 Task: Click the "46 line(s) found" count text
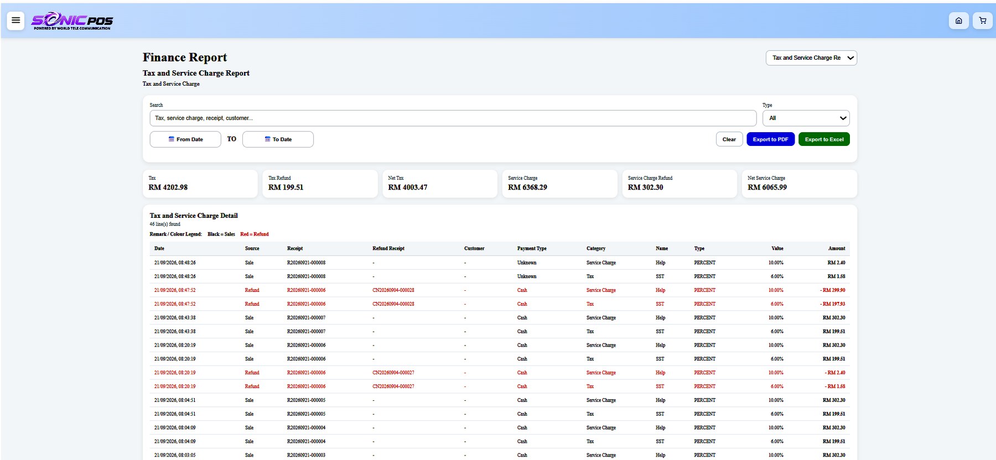point(165,224)
